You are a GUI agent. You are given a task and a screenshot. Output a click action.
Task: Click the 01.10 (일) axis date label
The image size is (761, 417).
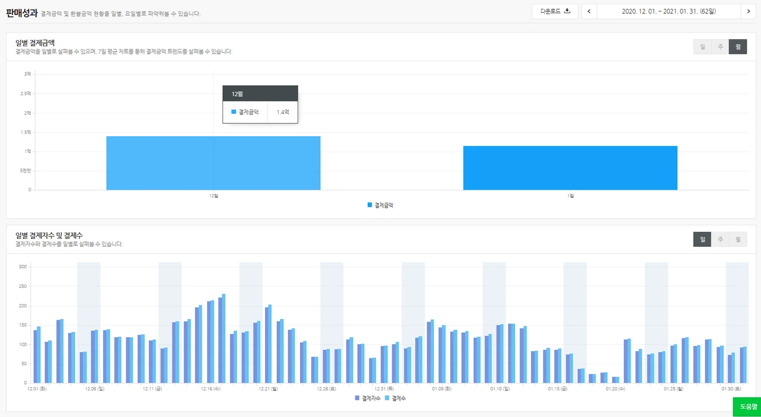tap(500, 389)
